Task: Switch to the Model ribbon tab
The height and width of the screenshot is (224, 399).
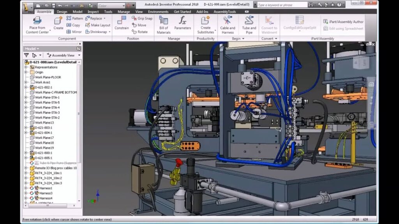Action: pos(78,12)
